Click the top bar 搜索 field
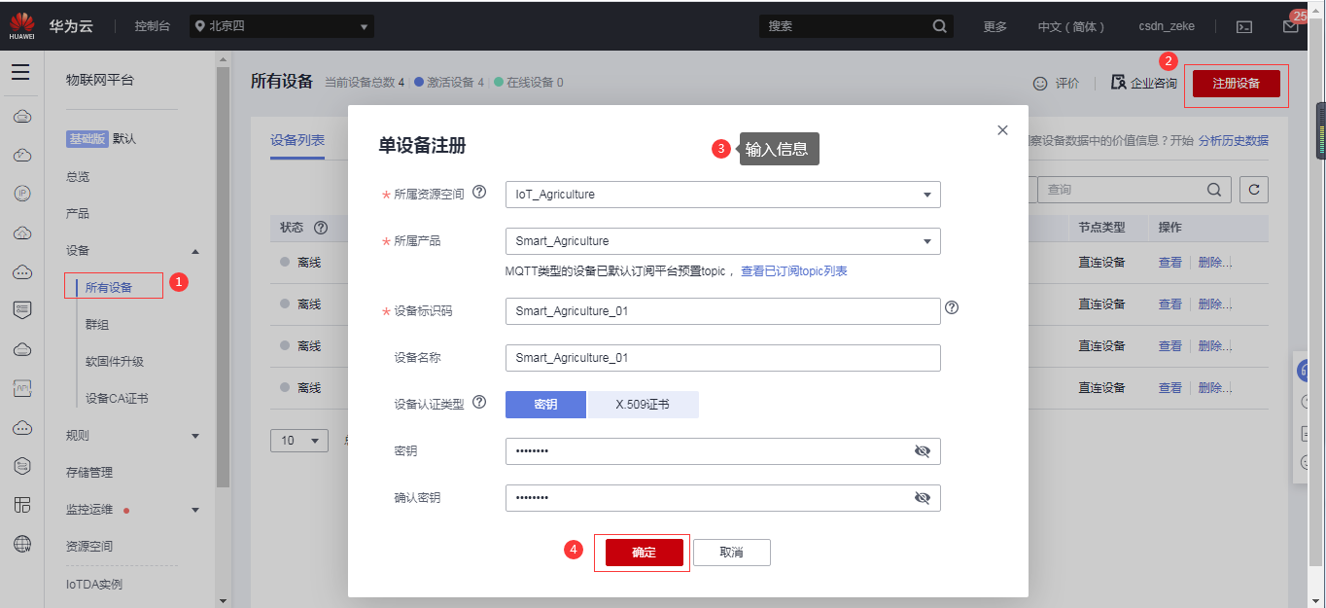Image resolution: width=1326 pixels, height=608 pixels. pos(855,26)
